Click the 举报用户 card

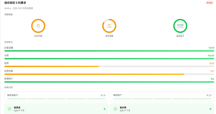(x=162, y=97)
